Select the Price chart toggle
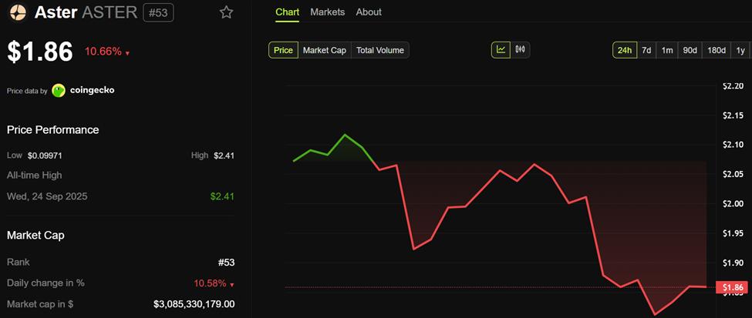This screenshot has width=752, height=318. pyautogui.click(x=283, y=50)
